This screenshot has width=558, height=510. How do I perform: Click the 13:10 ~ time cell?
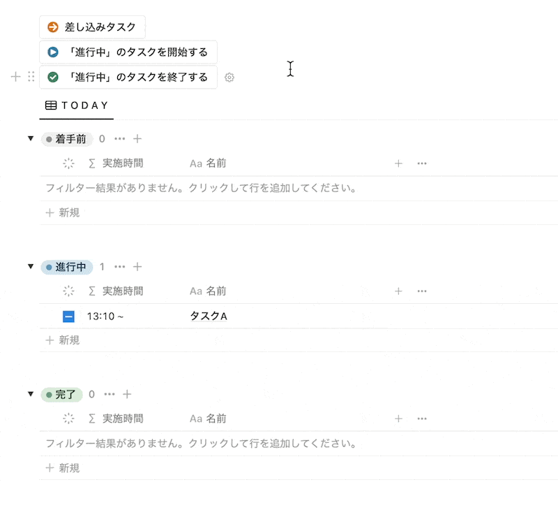105,316
